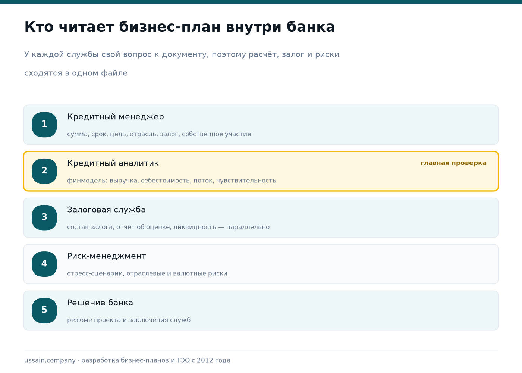
Task: Select the 'Залоговая служба' title
Action: (106, 210)
